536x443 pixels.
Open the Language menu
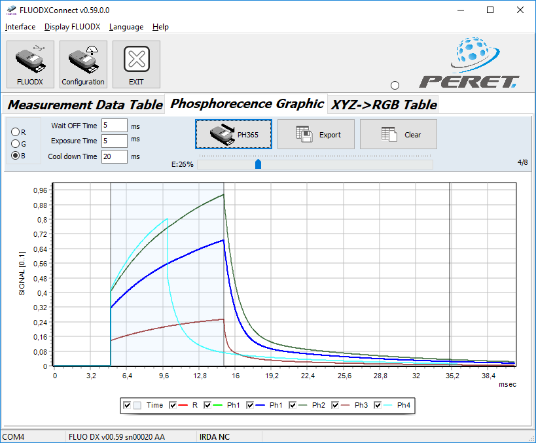[x=126, y=27]
